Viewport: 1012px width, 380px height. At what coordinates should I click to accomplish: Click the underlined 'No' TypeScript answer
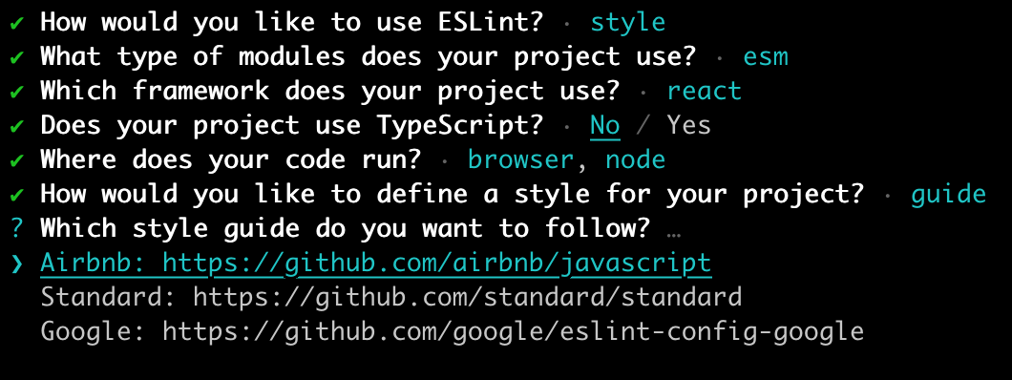click(x=604, y=125)
